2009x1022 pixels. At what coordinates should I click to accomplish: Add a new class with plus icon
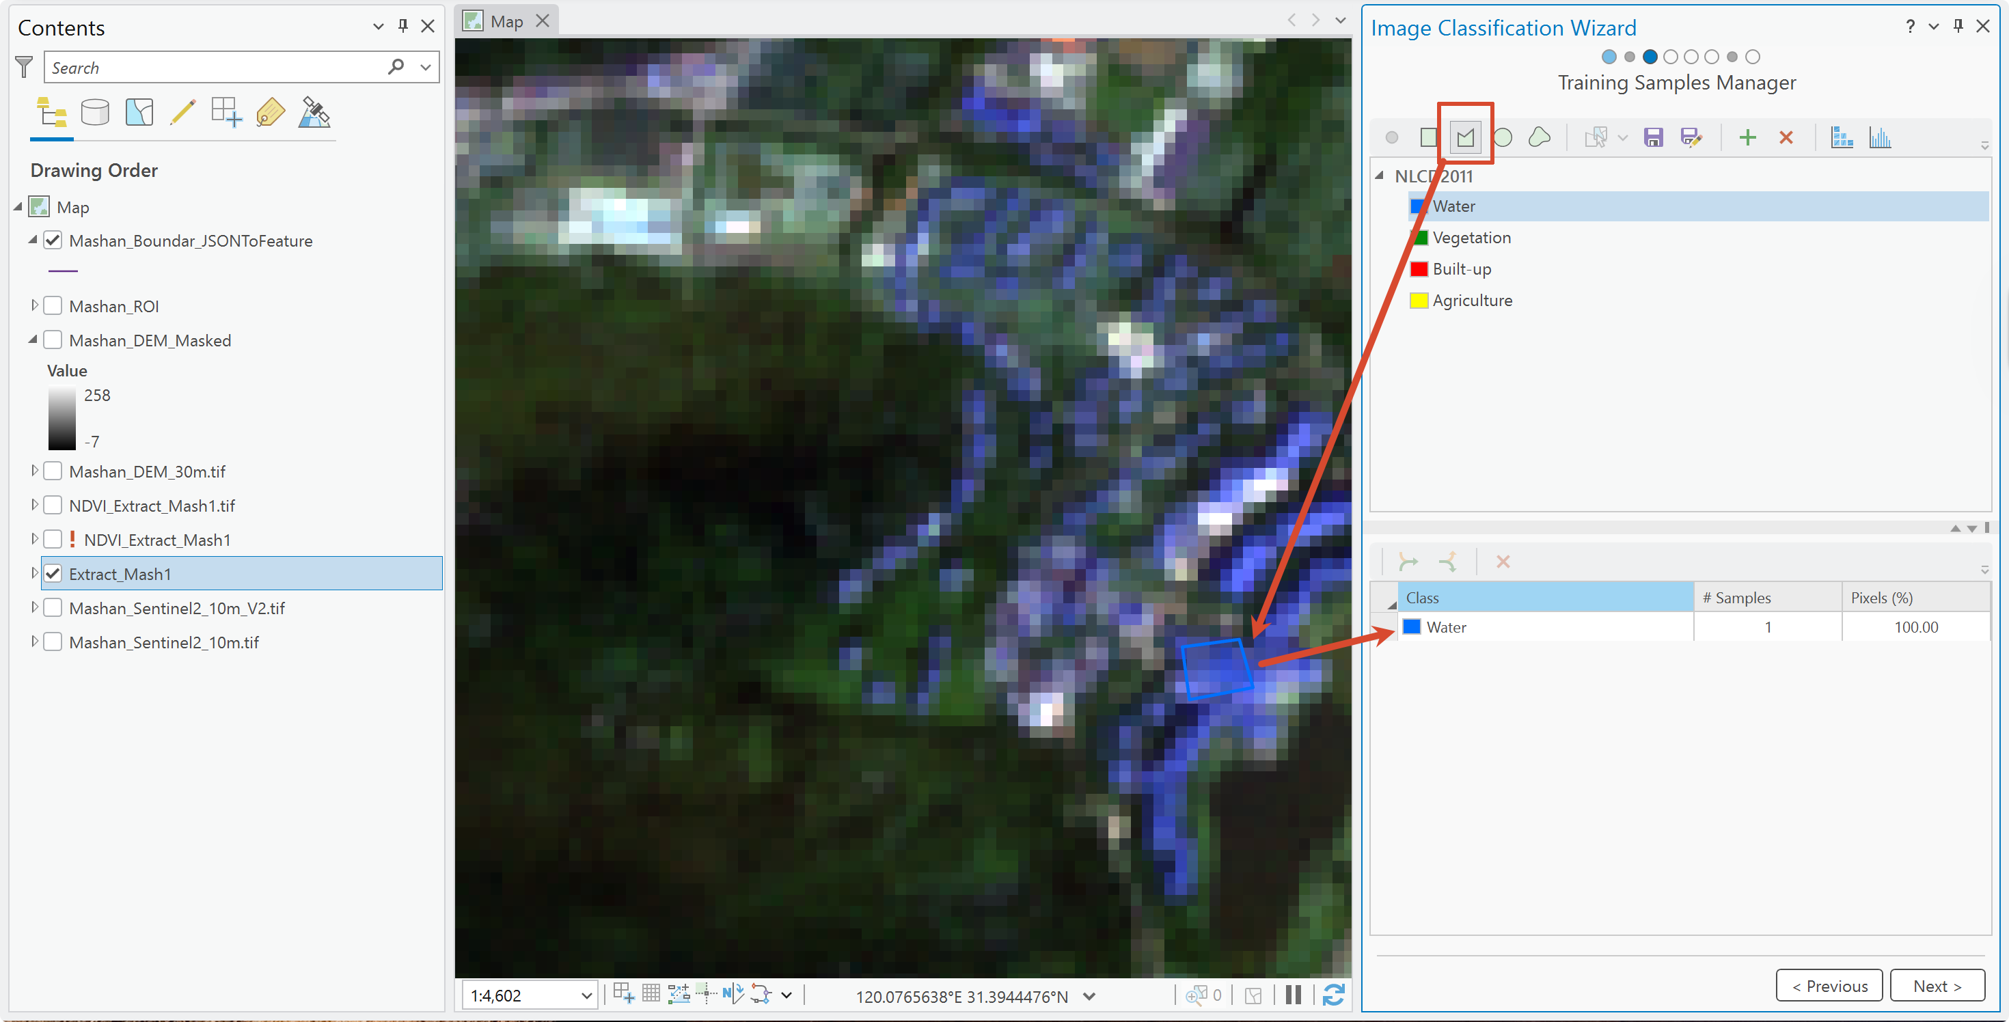point(1748,138)
